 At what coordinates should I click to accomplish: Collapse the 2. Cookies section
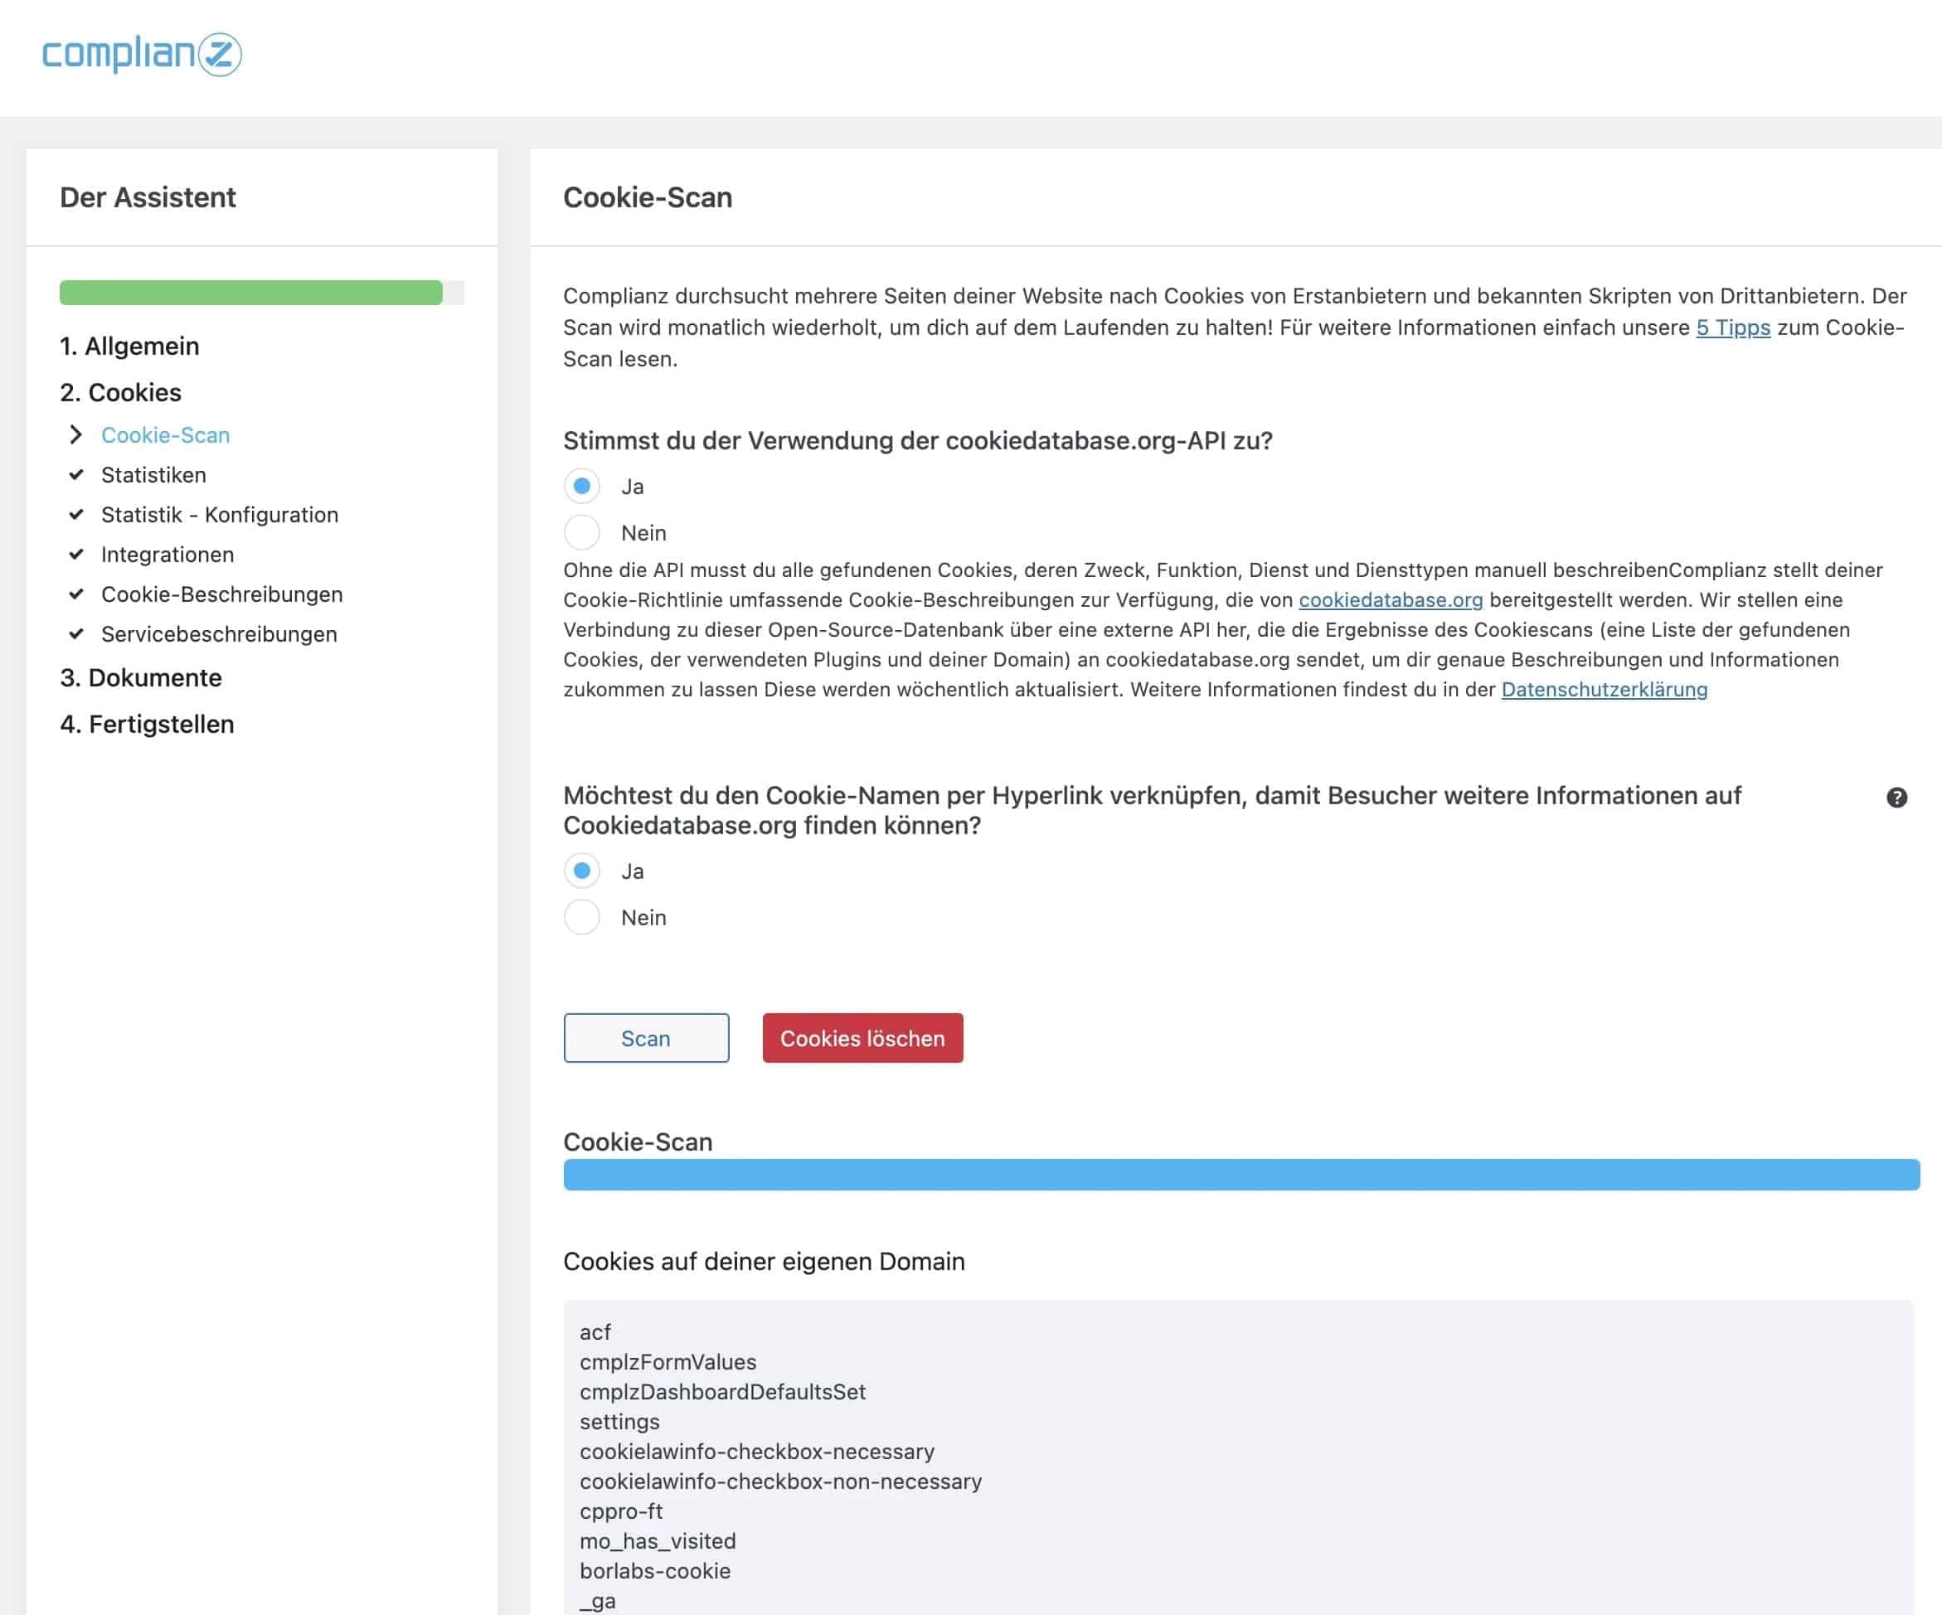(120, 391)
